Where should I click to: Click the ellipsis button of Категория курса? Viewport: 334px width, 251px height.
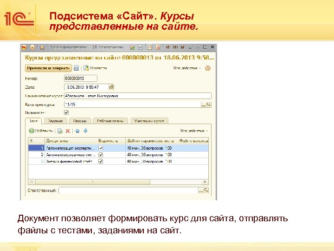tap(204, 105)
